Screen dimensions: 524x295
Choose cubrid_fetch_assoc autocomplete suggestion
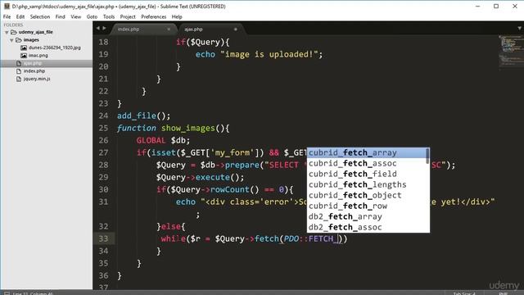pyautogui.click(x=367, y=163)
